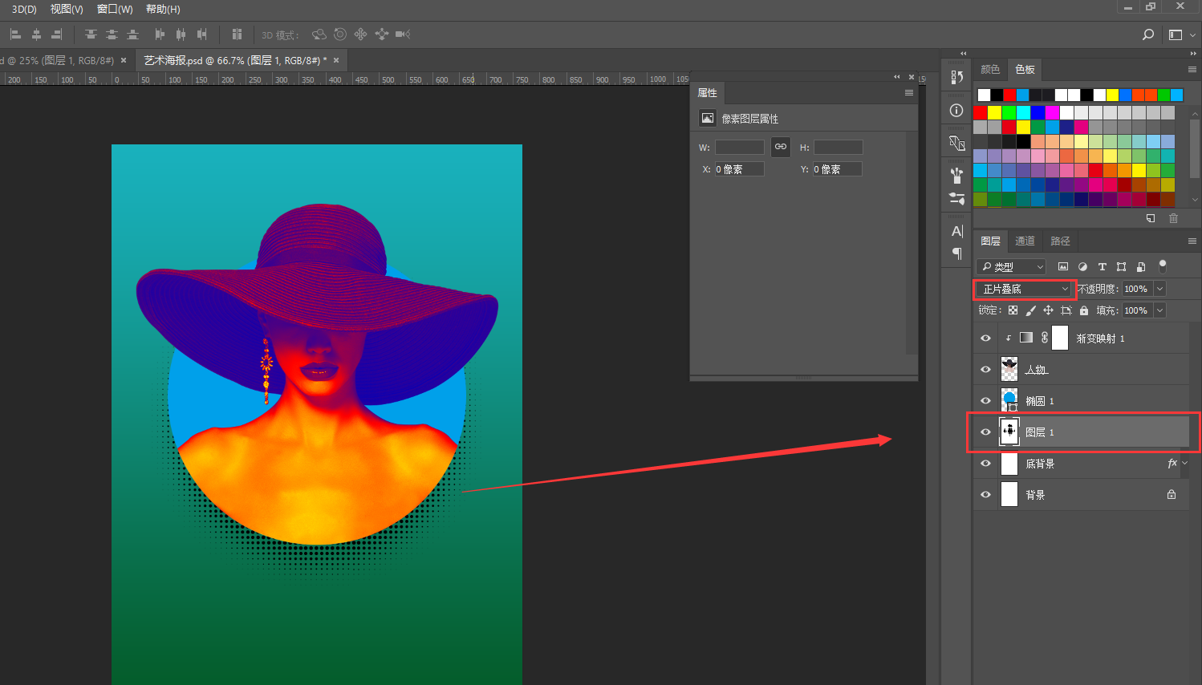Open the Brush presets panel icon
Screen dimensions: 1202x685
[956, 176]
